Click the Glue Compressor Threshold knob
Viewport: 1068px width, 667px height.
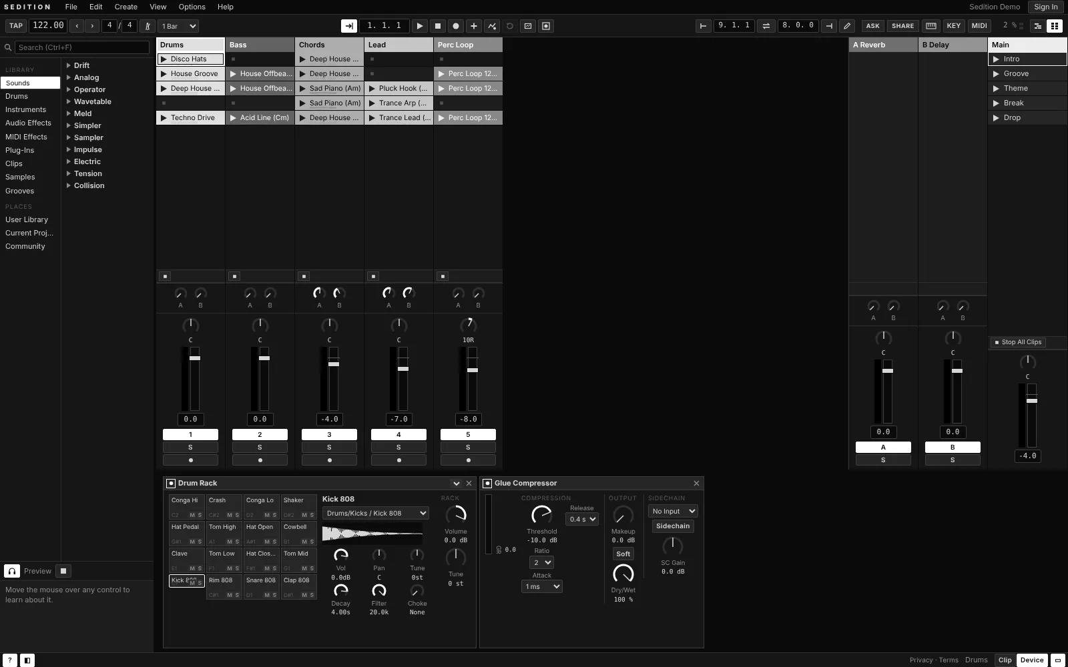coord(541,515)
